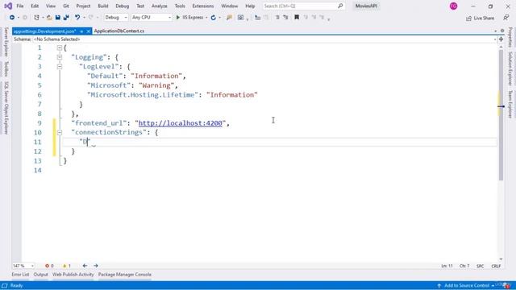
Task: Open the Solution Explorer side tab
Action: pos(510,68)
